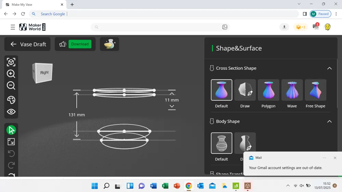Click the green Download button

click(80, 44)
